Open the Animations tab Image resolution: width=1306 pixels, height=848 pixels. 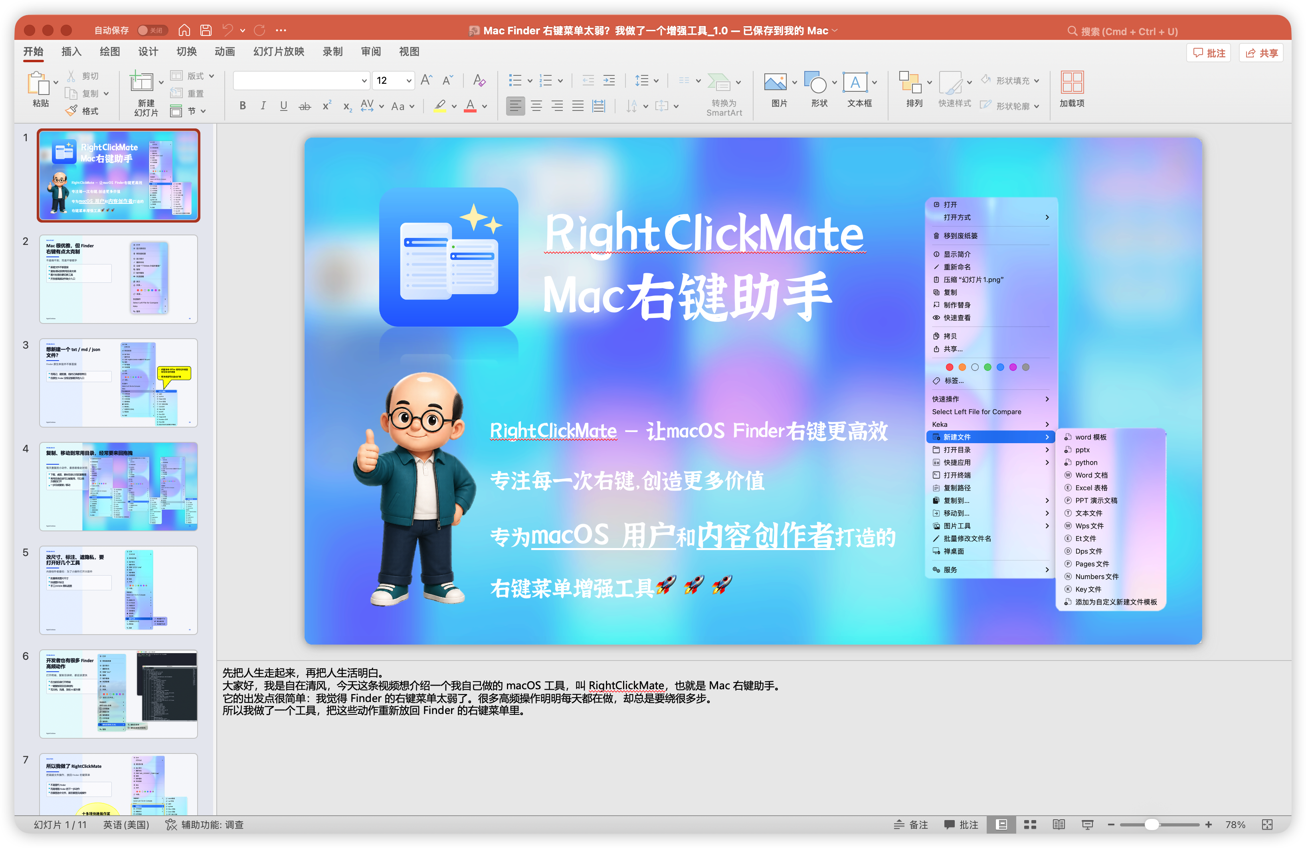coord(225,51)
